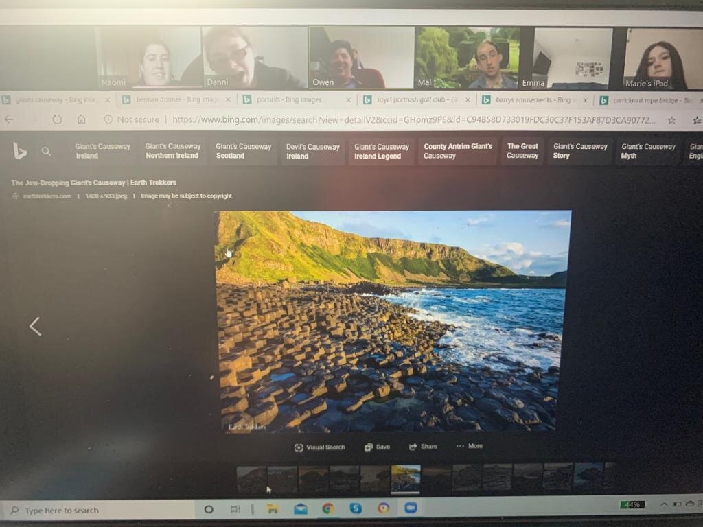Click Naomi's video tile in Zoom
The height and width of the screenshot is (527, 703).
[148, 57]
